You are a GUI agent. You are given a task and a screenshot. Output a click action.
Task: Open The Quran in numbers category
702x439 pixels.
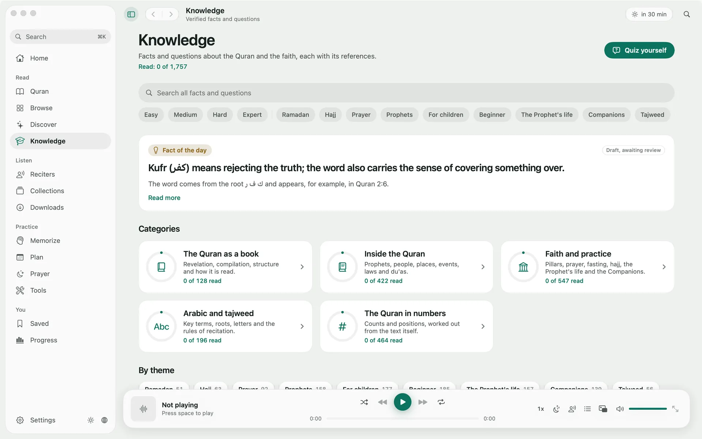pyautogui.click(x=406, y=326)
